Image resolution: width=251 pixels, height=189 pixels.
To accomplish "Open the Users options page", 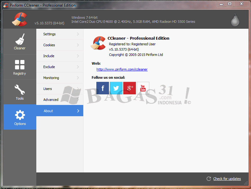I will pyautogui.click(x=60, y=89).
